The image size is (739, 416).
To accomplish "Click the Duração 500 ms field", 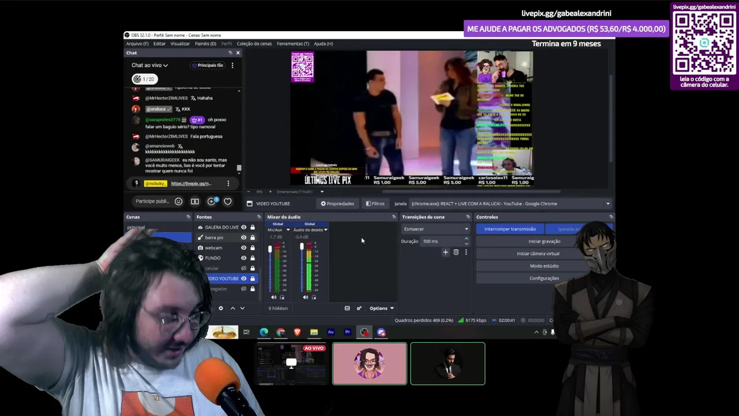I will [445, 241].
